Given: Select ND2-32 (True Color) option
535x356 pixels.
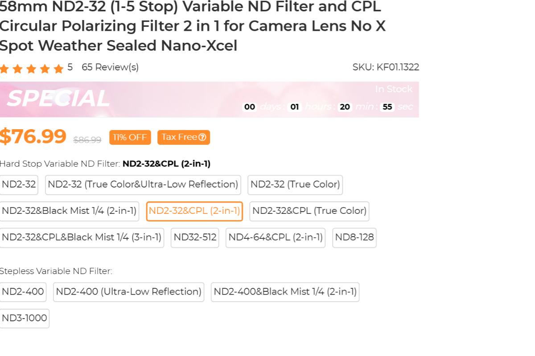Looking at the screenshot, I should pos(295,184).
